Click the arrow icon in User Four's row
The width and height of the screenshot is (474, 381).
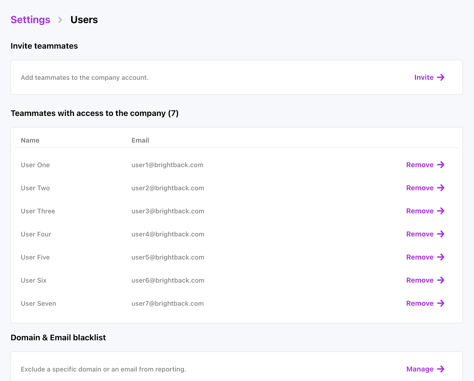click(441, 234)
